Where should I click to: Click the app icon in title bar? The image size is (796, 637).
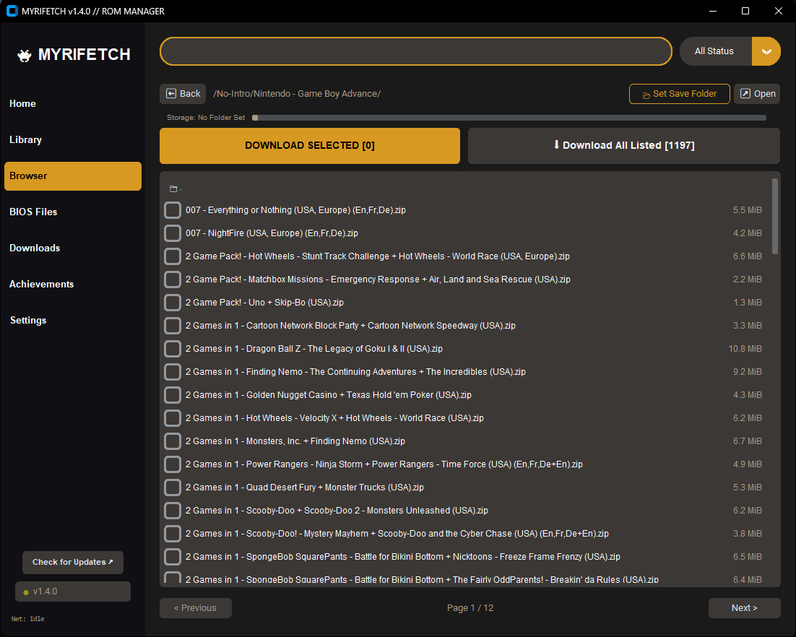coord(12,11)
